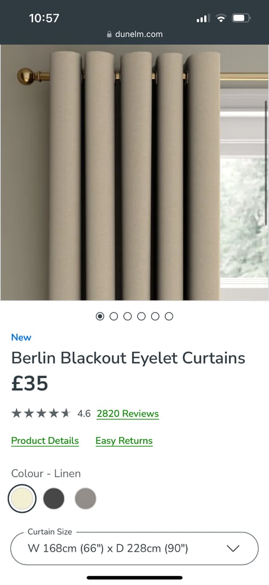This screenshot has height=585, width=269.
Task: Select the last image carousel dot
Action: coord(169,316)
